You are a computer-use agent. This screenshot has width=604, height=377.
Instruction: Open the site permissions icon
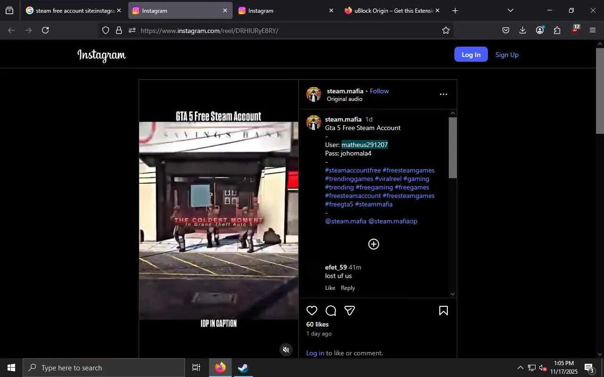[132, 30]
